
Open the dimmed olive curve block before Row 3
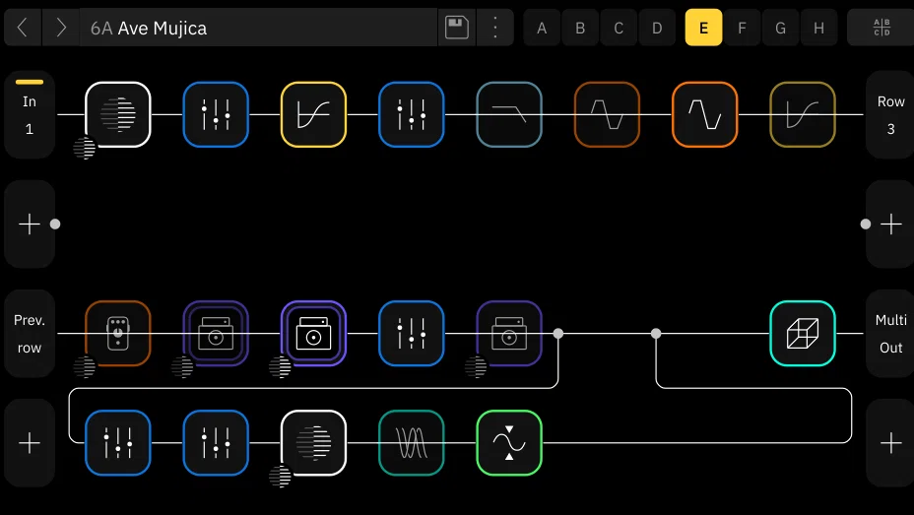coord(803,115)
